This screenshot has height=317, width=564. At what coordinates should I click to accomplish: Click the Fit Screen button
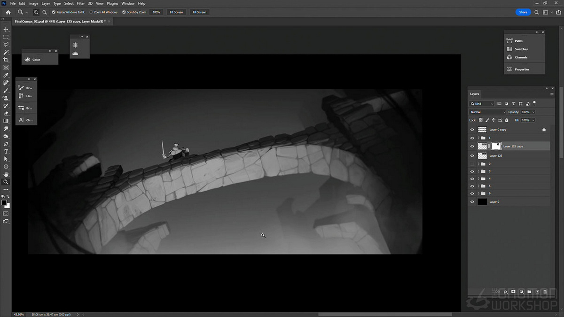coord(176,12)
